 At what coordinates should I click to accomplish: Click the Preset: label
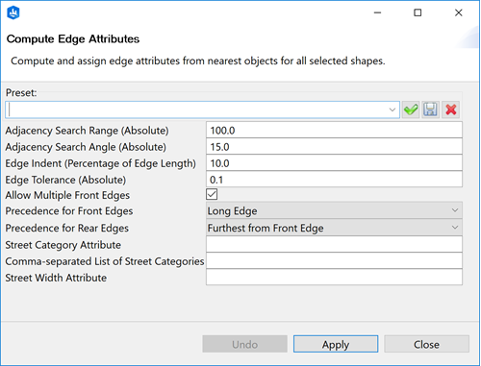pos(21,92)
